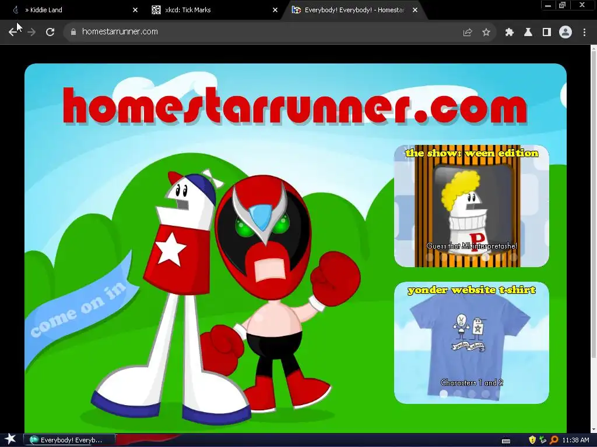
Task: Open the star Start button on taskbar
Action: [10, 439]
